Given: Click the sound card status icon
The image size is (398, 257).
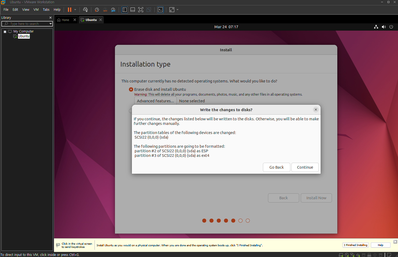Looking at the screenshot, I should [358, 255].
